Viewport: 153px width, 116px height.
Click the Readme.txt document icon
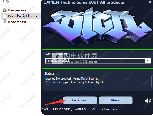point(5,22)
